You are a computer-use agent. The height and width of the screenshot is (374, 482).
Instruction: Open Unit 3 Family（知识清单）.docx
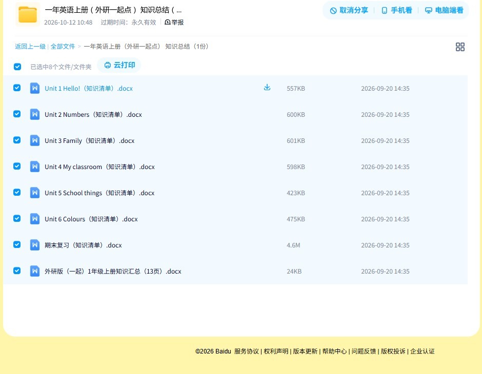coord(89,140)
